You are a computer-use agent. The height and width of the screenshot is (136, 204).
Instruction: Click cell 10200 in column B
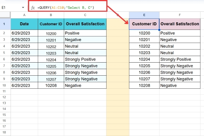[x=51, y=33]
